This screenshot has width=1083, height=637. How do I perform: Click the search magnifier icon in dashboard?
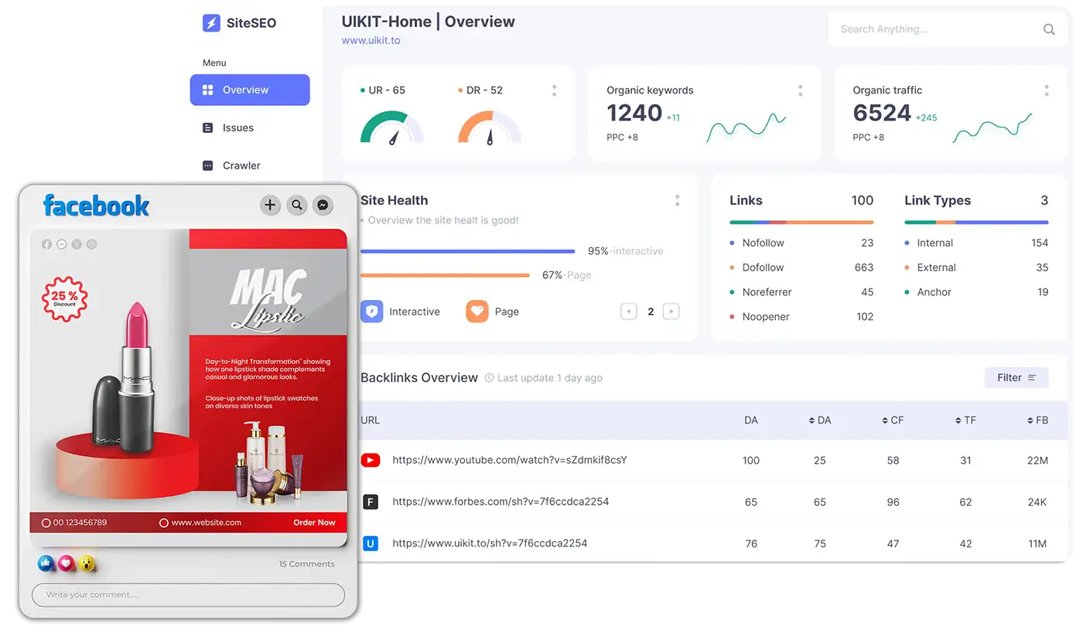point(1049,29)
